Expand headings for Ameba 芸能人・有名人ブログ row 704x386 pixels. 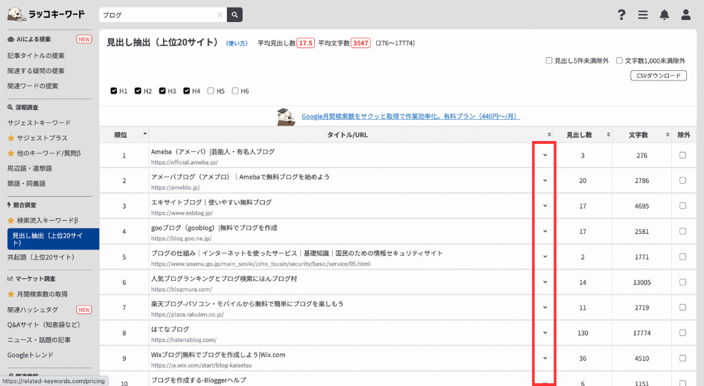pos(544,155)
